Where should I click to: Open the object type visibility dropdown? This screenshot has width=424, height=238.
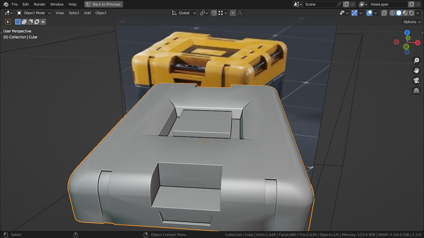(x=344, y=13)
